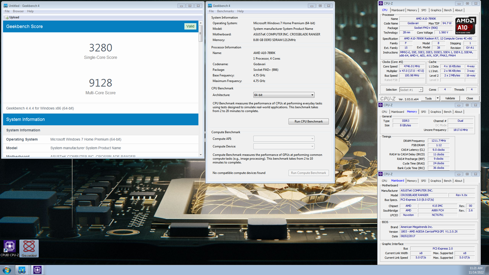Click the Uncore Frequency 1817.6 MHz value
The image size is (489, 275).
pos(460,130)
